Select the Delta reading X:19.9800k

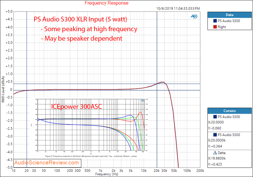(x=217, y=158)
